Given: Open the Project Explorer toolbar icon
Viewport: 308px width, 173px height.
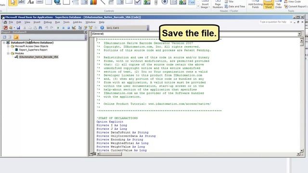Looking at the screenshot, I should [x=80, y=28].
